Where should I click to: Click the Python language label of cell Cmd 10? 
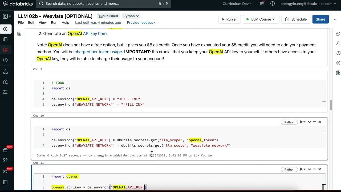289,122
